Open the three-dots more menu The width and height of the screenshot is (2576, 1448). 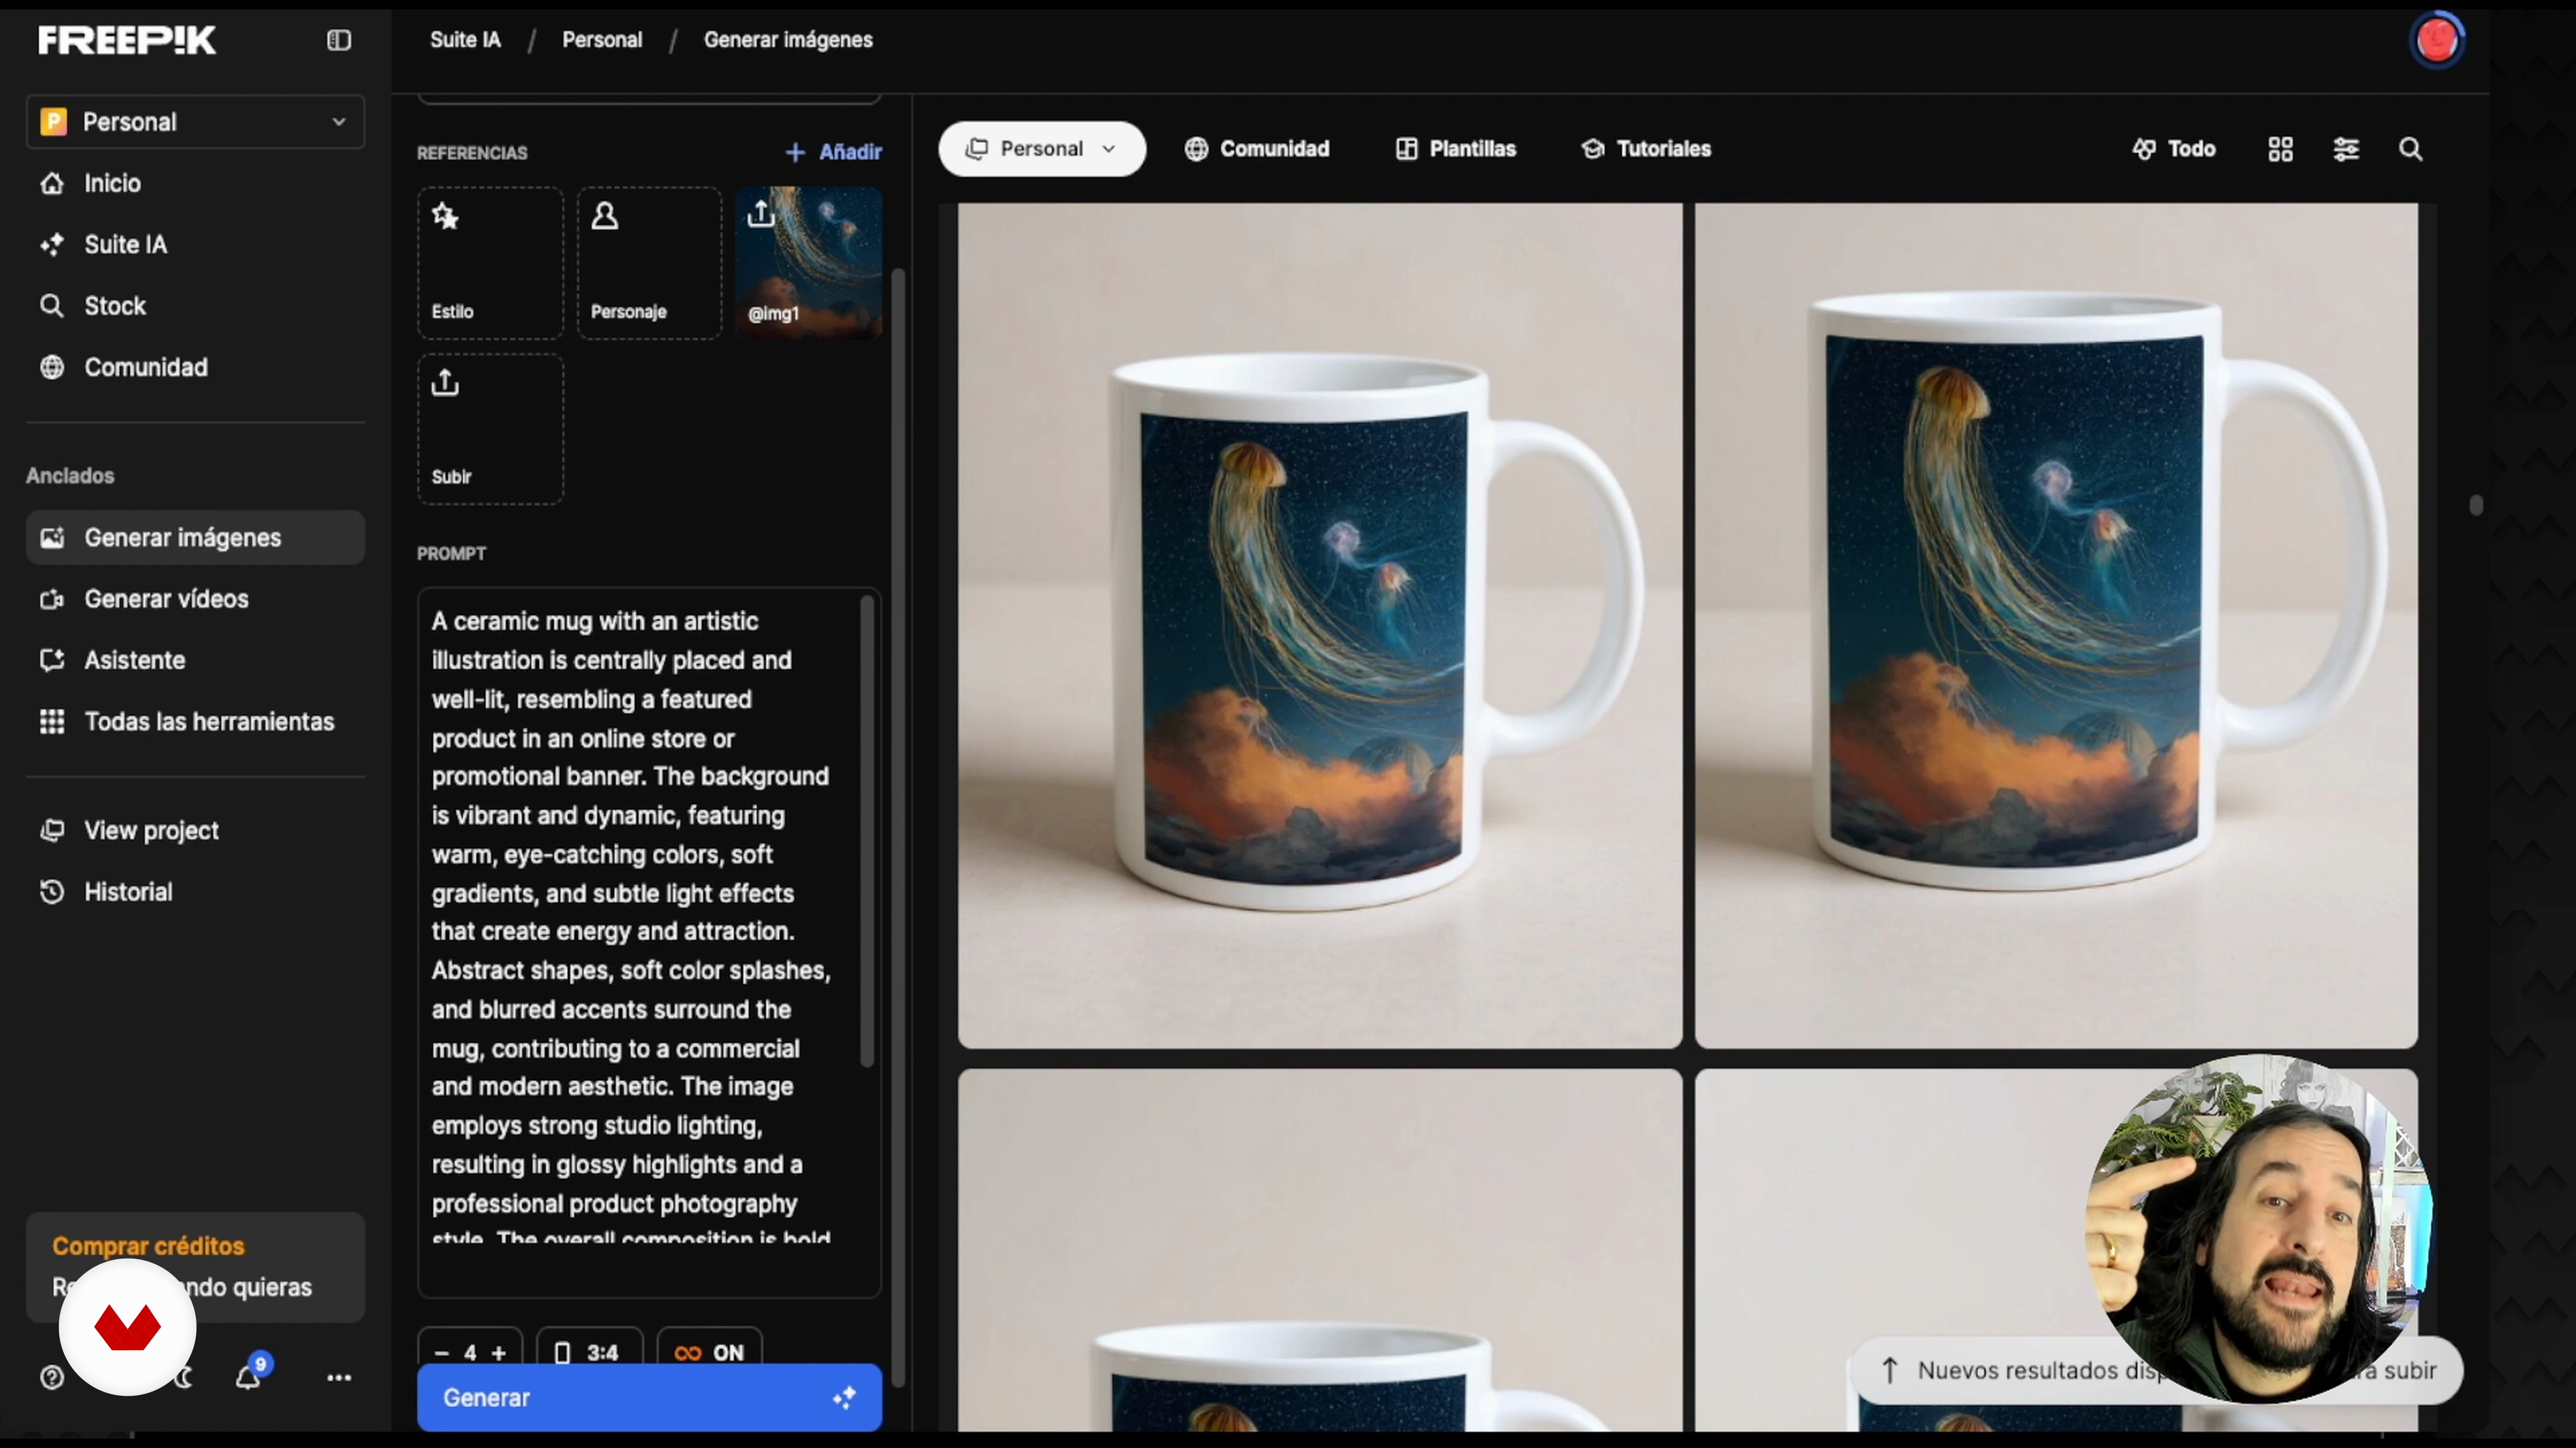click(339, 1378)
